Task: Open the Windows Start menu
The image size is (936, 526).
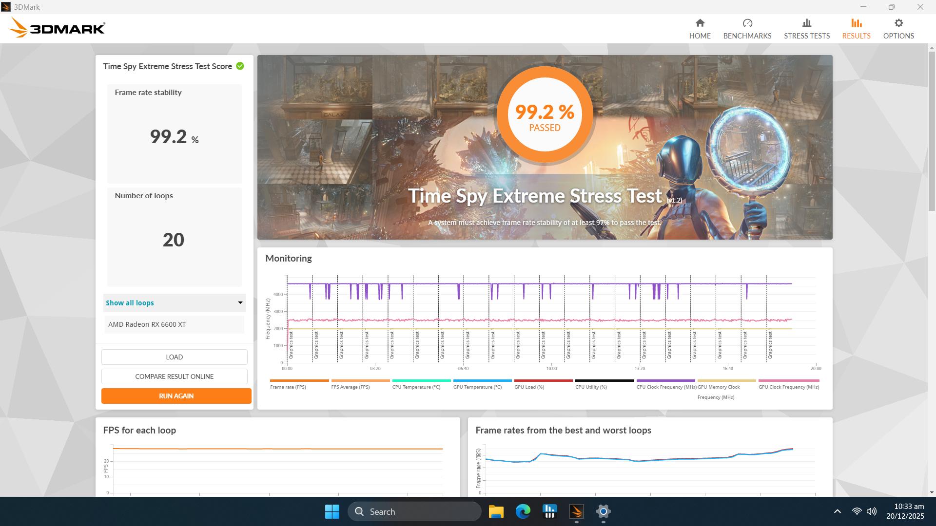Action: coord(332,511)
